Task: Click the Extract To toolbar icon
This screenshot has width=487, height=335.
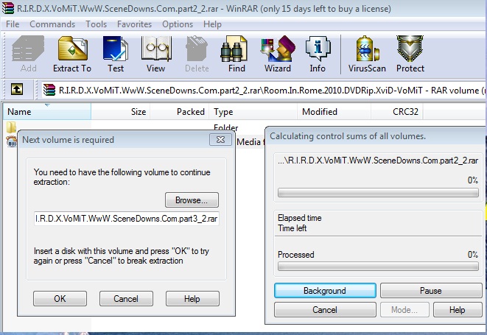Action: tap(72, 54)
